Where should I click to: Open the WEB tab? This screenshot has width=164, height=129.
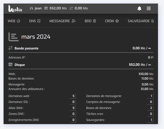pos(14,21)
